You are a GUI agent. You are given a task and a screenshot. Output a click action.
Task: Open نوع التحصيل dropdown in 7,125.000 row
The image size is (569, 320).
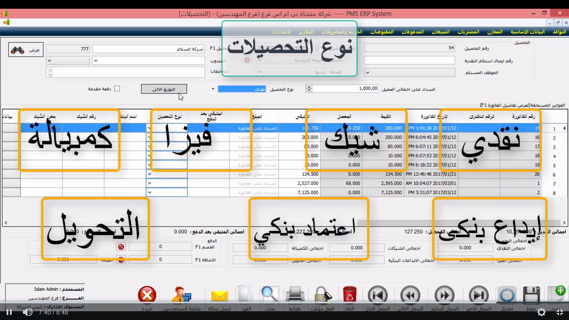(x=149, y=192)
